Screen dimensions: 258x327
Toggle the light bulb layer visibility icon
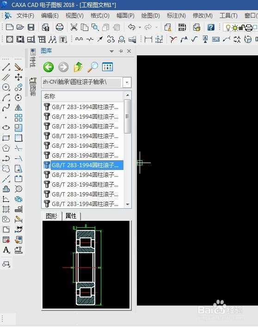tap(228, 28)
